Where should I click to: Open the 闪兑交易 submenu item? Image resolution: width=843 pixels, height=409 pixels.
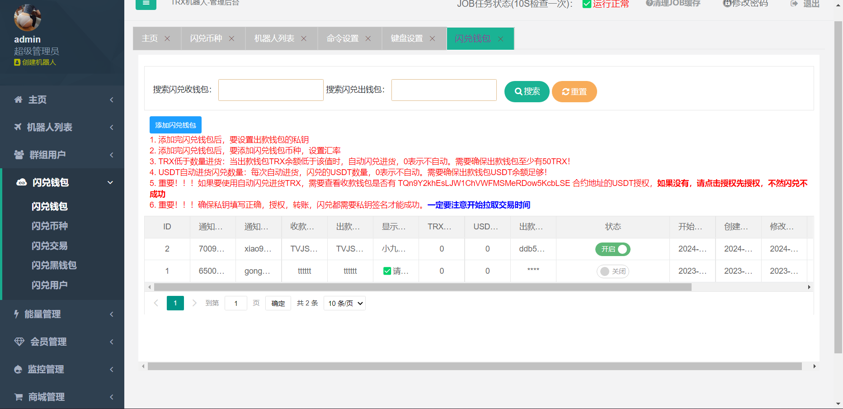(x=50, y=246)
